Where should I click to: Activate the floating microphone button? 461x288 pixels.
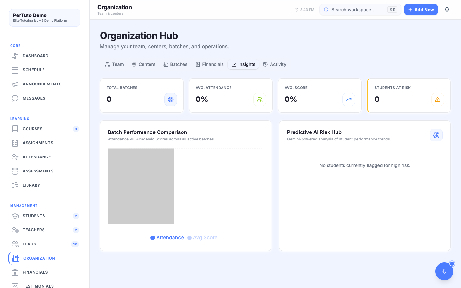tap(444, 271)
